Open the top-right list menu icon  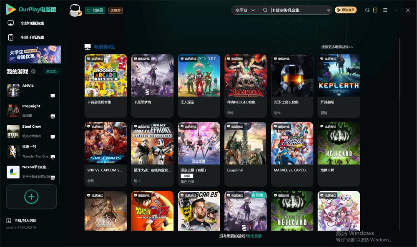click(385, 10)
